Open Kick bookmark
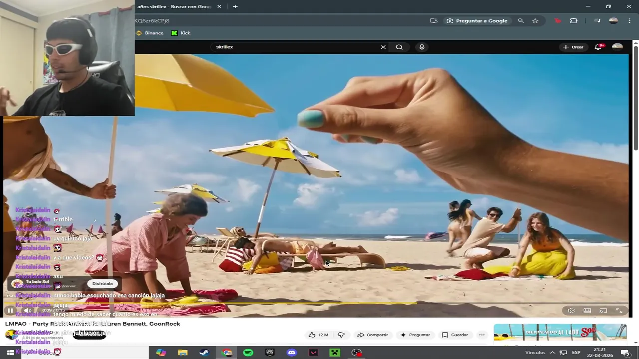The height and width of the screenshot is (359, 639). coord(181,33)
